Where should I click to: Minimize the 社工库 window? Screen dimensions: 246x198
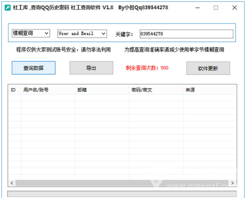coord(198,8)
